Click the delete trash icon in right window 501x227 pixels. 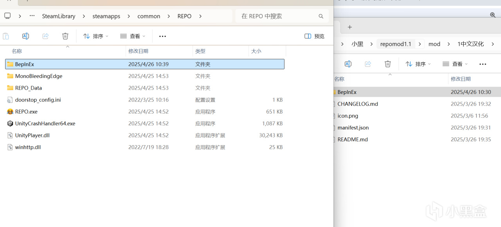pyautogui.click(x=387, y=64)
